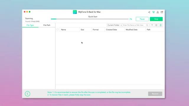Sort by the Path column header
This screenshot has width=189, height=106.
(x=149, y=29)
